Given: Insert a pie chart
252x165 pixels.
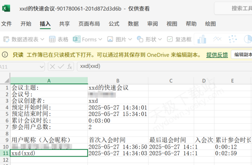Looking at the screenshot, I should coord(248,39).
